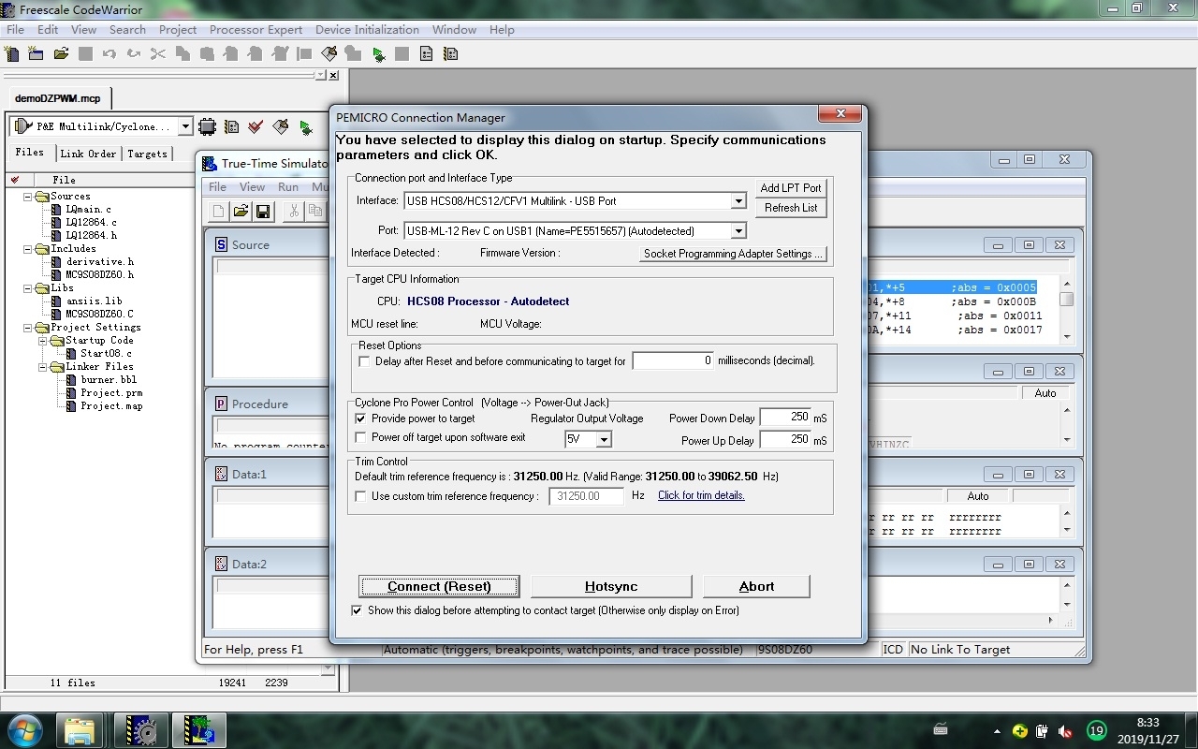The height and width of the screenshot is (749, 1198).
Task: Click Power Up Delay input field
Action: (x=785, y=439)
